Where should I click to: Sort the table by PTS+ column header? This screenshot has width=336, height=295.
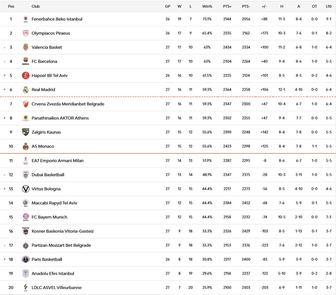tap(227, 6)
